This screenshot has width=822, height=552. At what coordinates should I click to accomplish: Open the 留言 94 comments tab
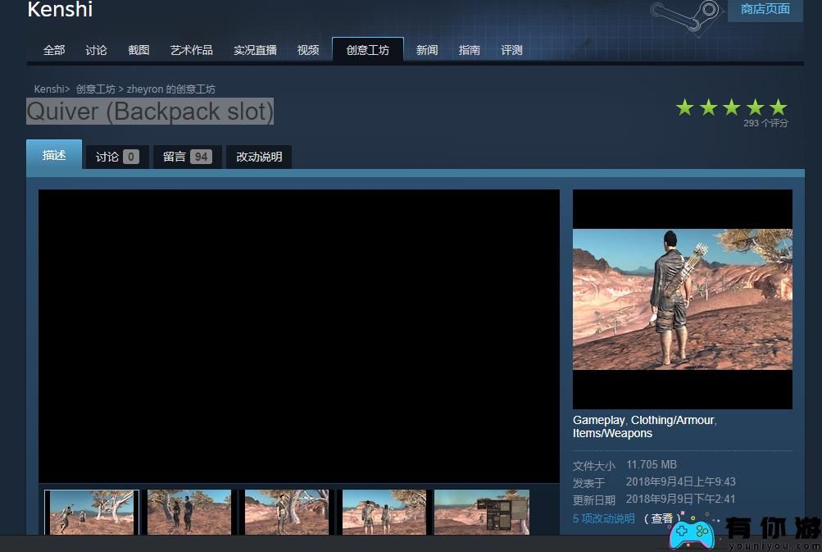pos(187,156)
